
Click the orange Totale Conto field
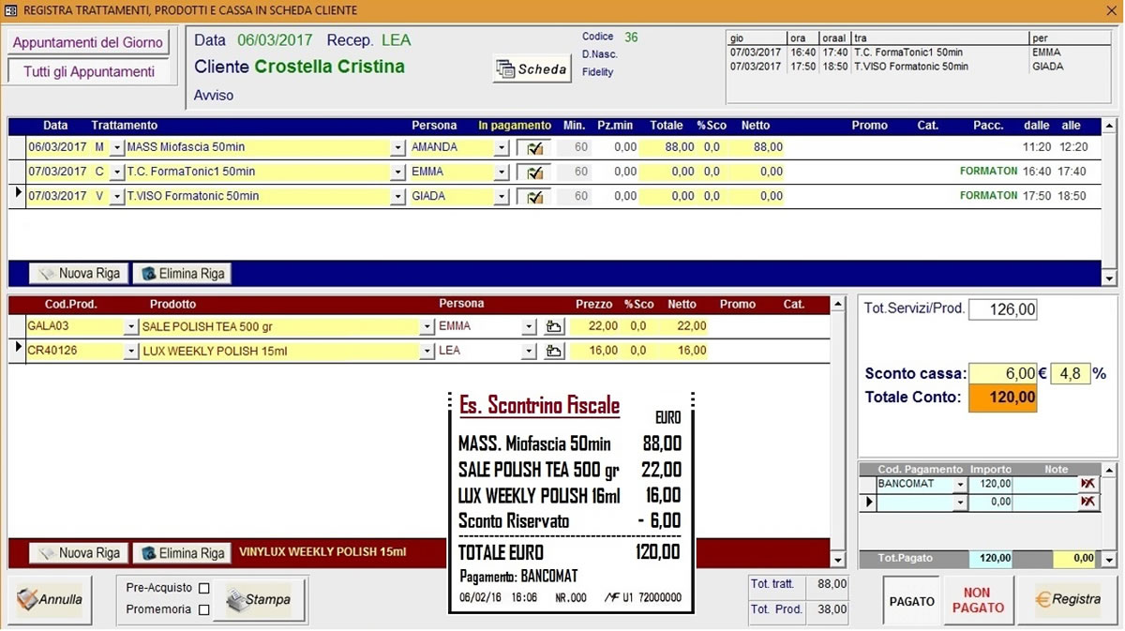coord(1002,398)
